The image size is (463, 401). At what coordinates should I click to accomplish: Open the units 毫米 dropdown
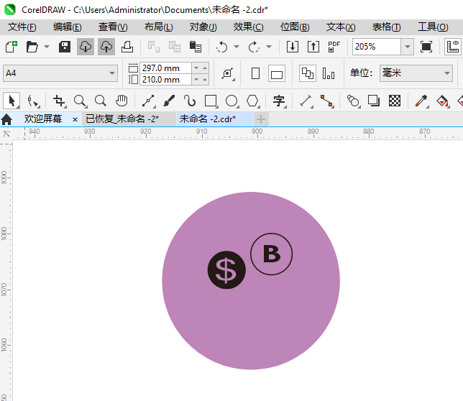(416, 73)
